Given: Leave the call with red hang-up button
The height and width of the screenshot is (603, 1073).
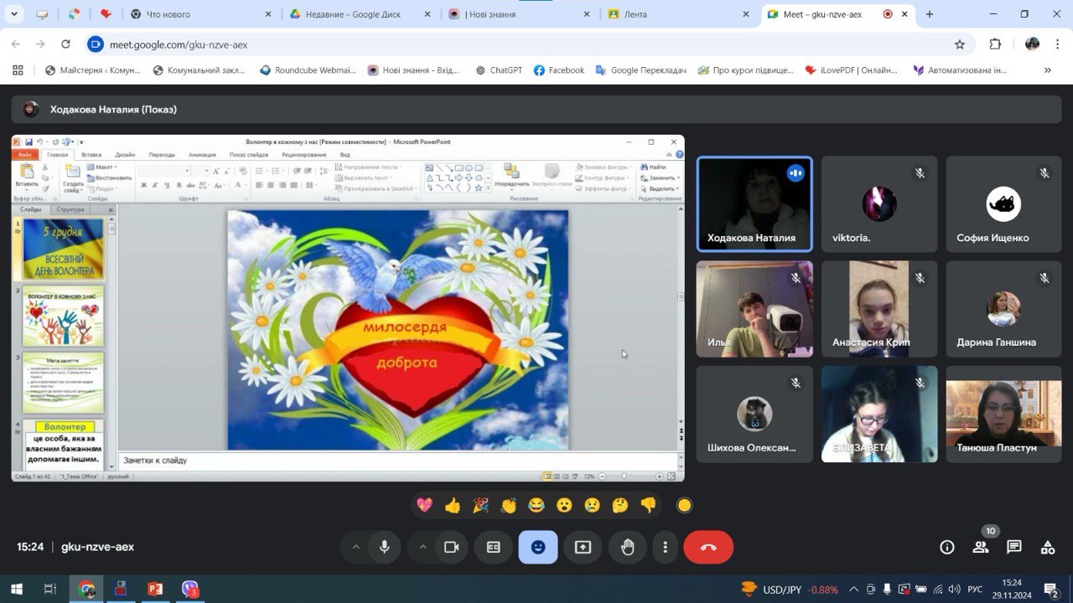Looking at the screenshot, I should (x=708, y=547).
